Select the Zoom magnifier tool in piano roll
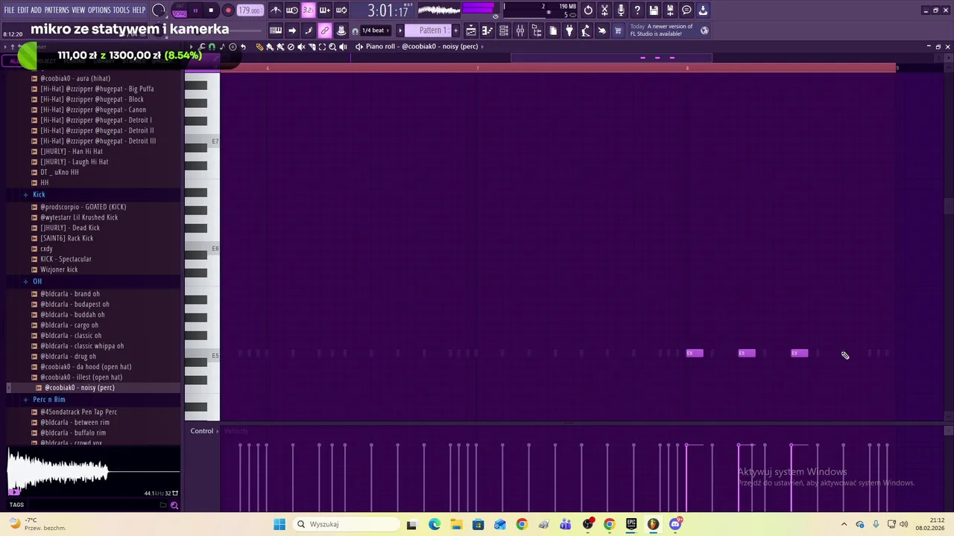Image resolution: width=954 pixels, height=536 pixels. point(332,46)
